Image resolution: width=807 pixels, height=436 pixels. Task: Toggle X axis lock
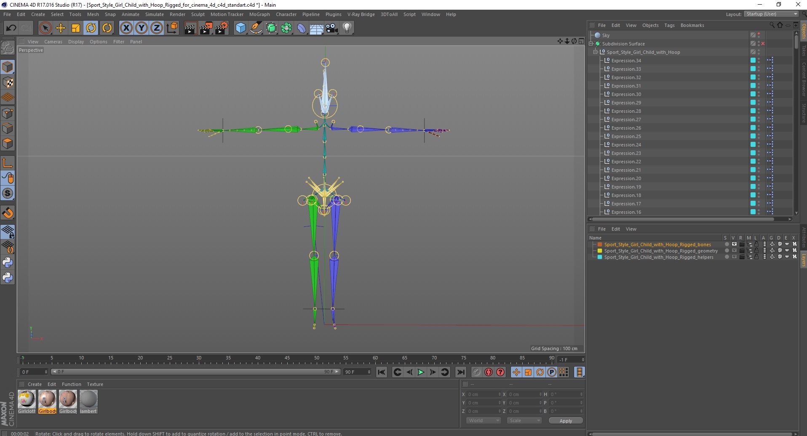(126, 28)
